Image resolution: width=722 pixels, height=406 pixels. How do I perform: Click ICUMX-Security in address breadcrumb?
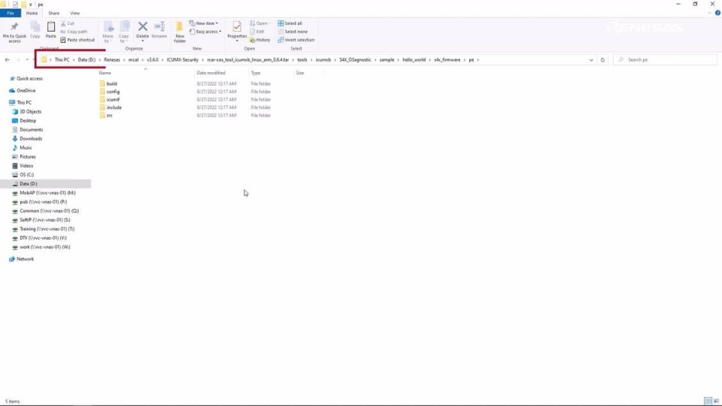[x=182, y=60]
